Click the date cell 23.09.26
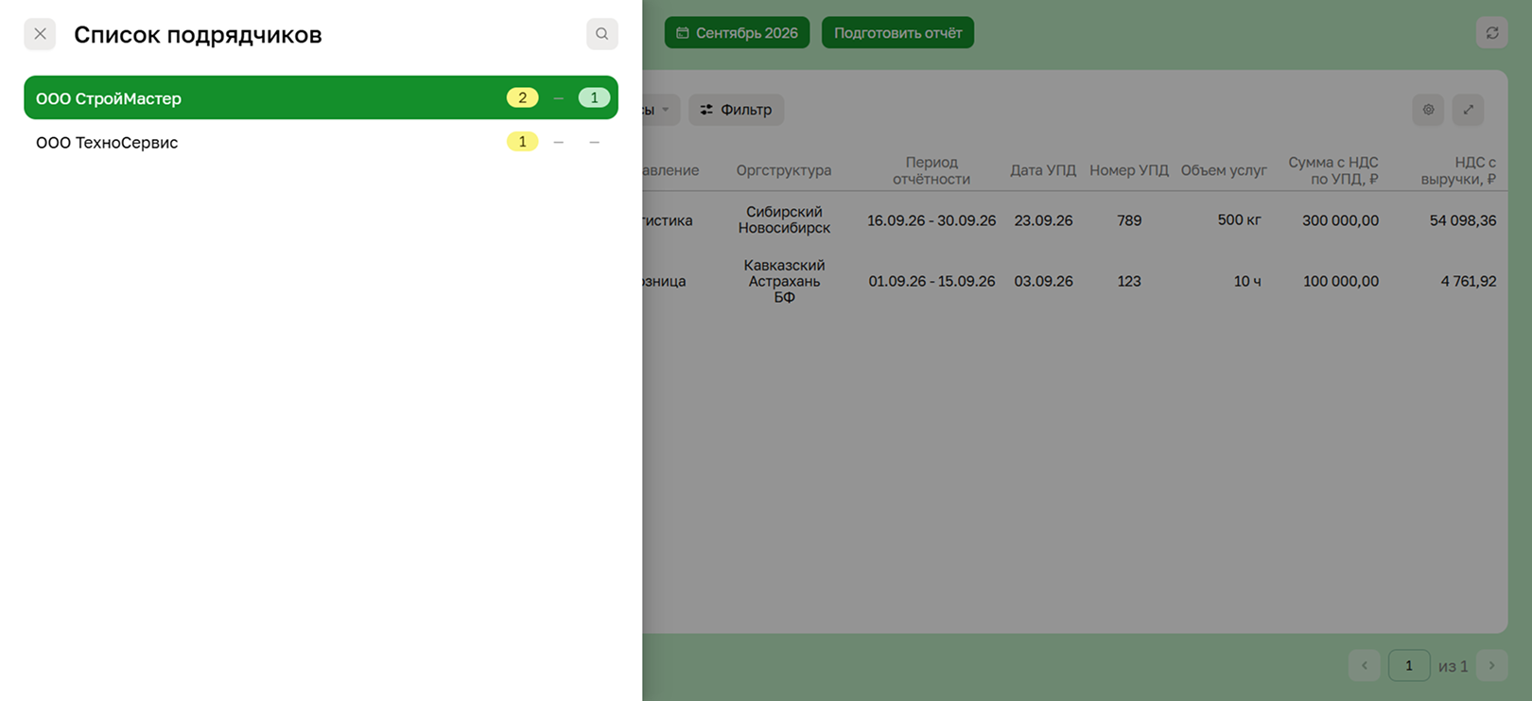 pos(1043,220)
